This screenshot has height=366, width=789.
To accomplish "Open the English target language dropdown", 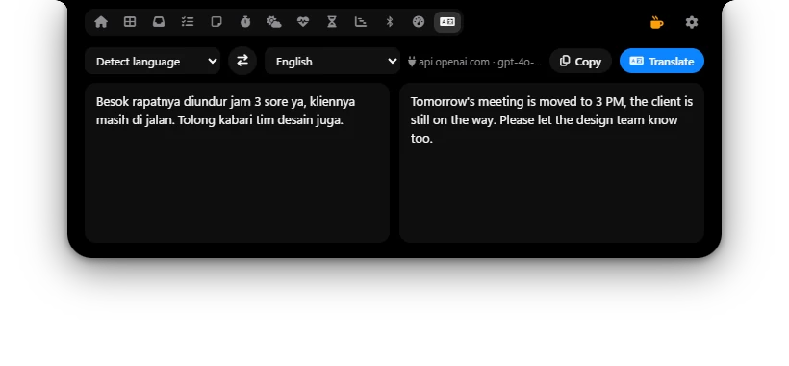I will coord(332,61).
